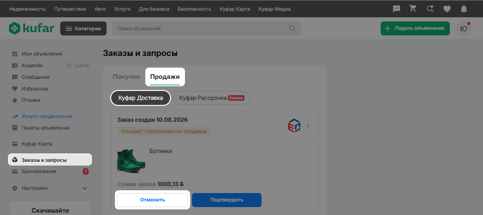Switch to Продажи tab
This screenshot has height=215, width=483.
[x=165, y=77]
